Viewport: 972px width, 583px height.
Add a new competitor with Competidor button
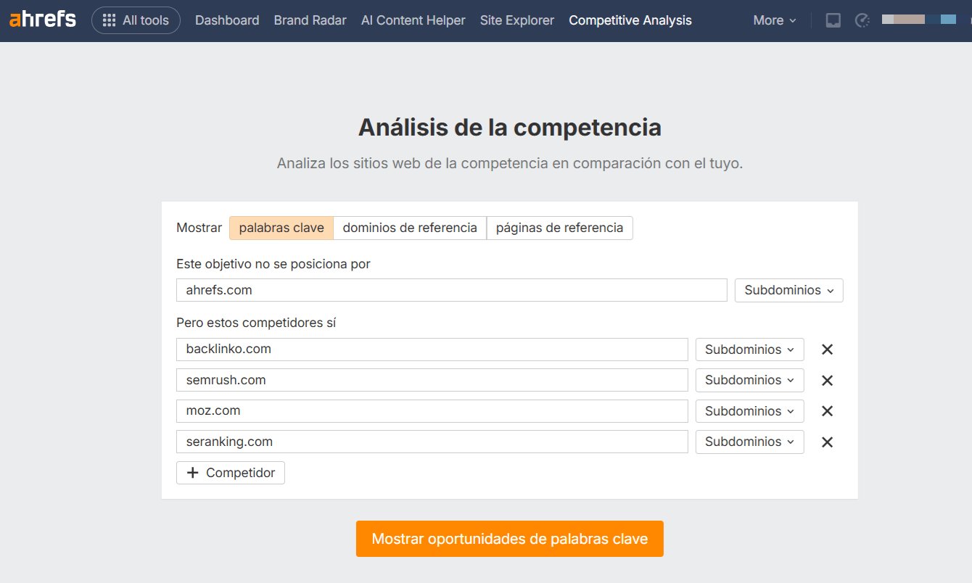230,472
